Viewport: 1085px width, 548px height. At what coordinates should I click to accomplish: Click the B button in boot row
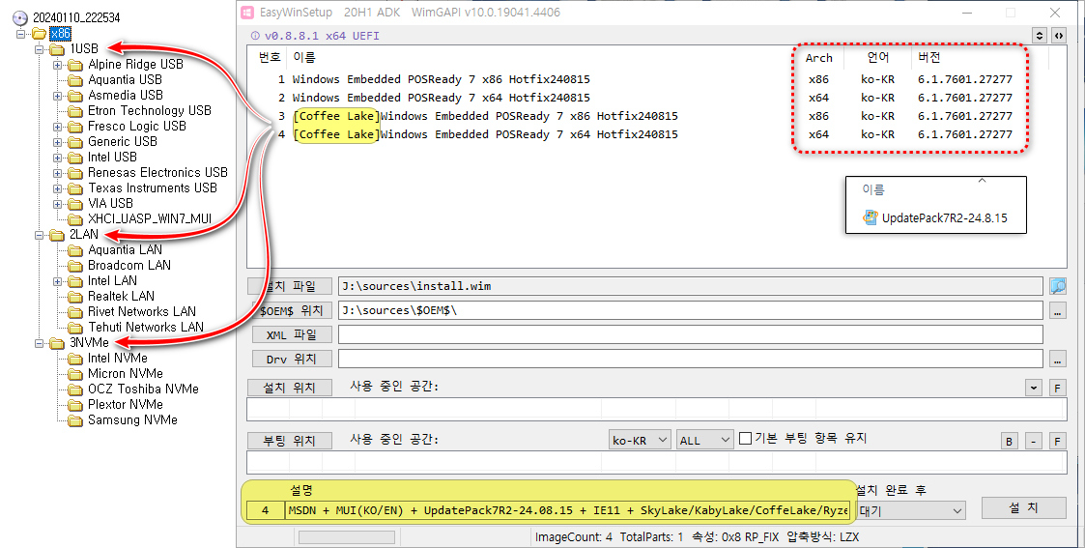1009,441
